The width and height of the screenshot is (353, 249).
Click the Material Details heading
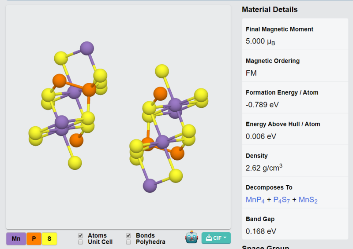tap(270, 9)
